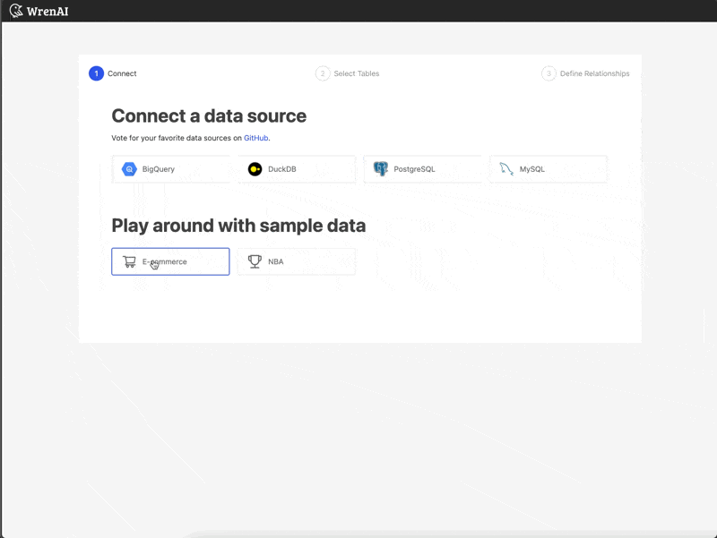Select the PostgreSQL elephant icon

[x=381, y=168]
